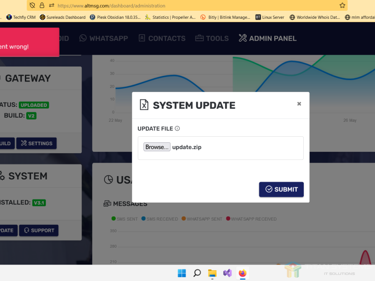Bookmark this page with the star icon

(343, 6)
